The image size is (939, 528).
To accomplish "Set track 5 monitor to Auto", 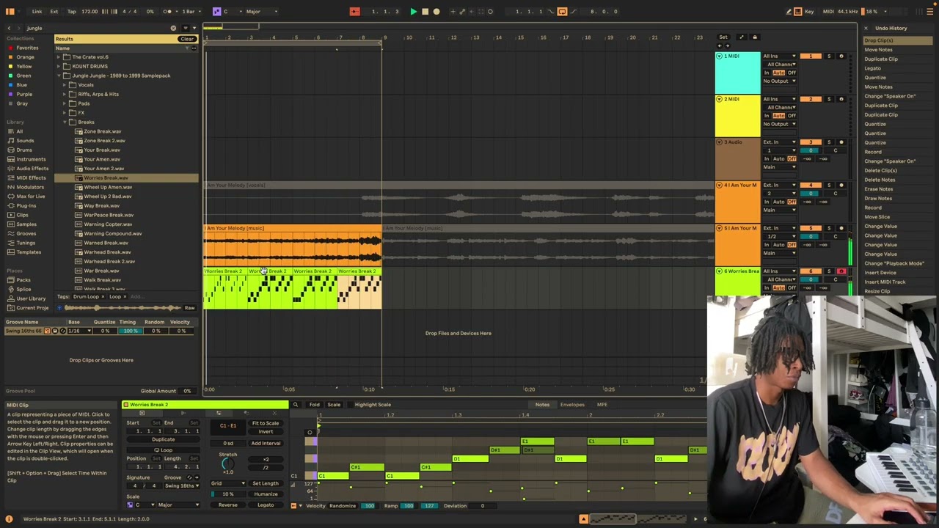I will click(778, 245).
